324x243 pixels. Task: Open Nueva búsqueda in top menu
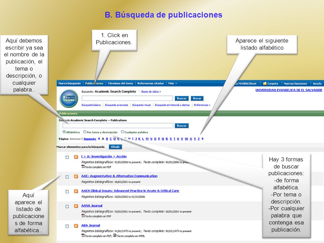pos(70,83)
